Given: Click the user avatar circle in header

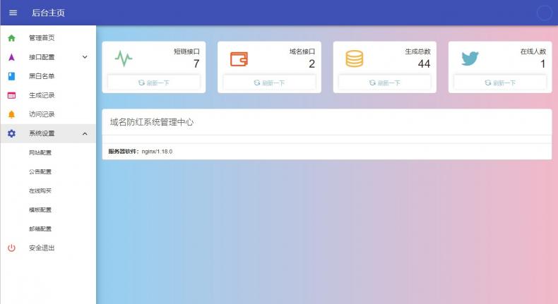Looking at the screenshot, I should click(x=544, y=13).
